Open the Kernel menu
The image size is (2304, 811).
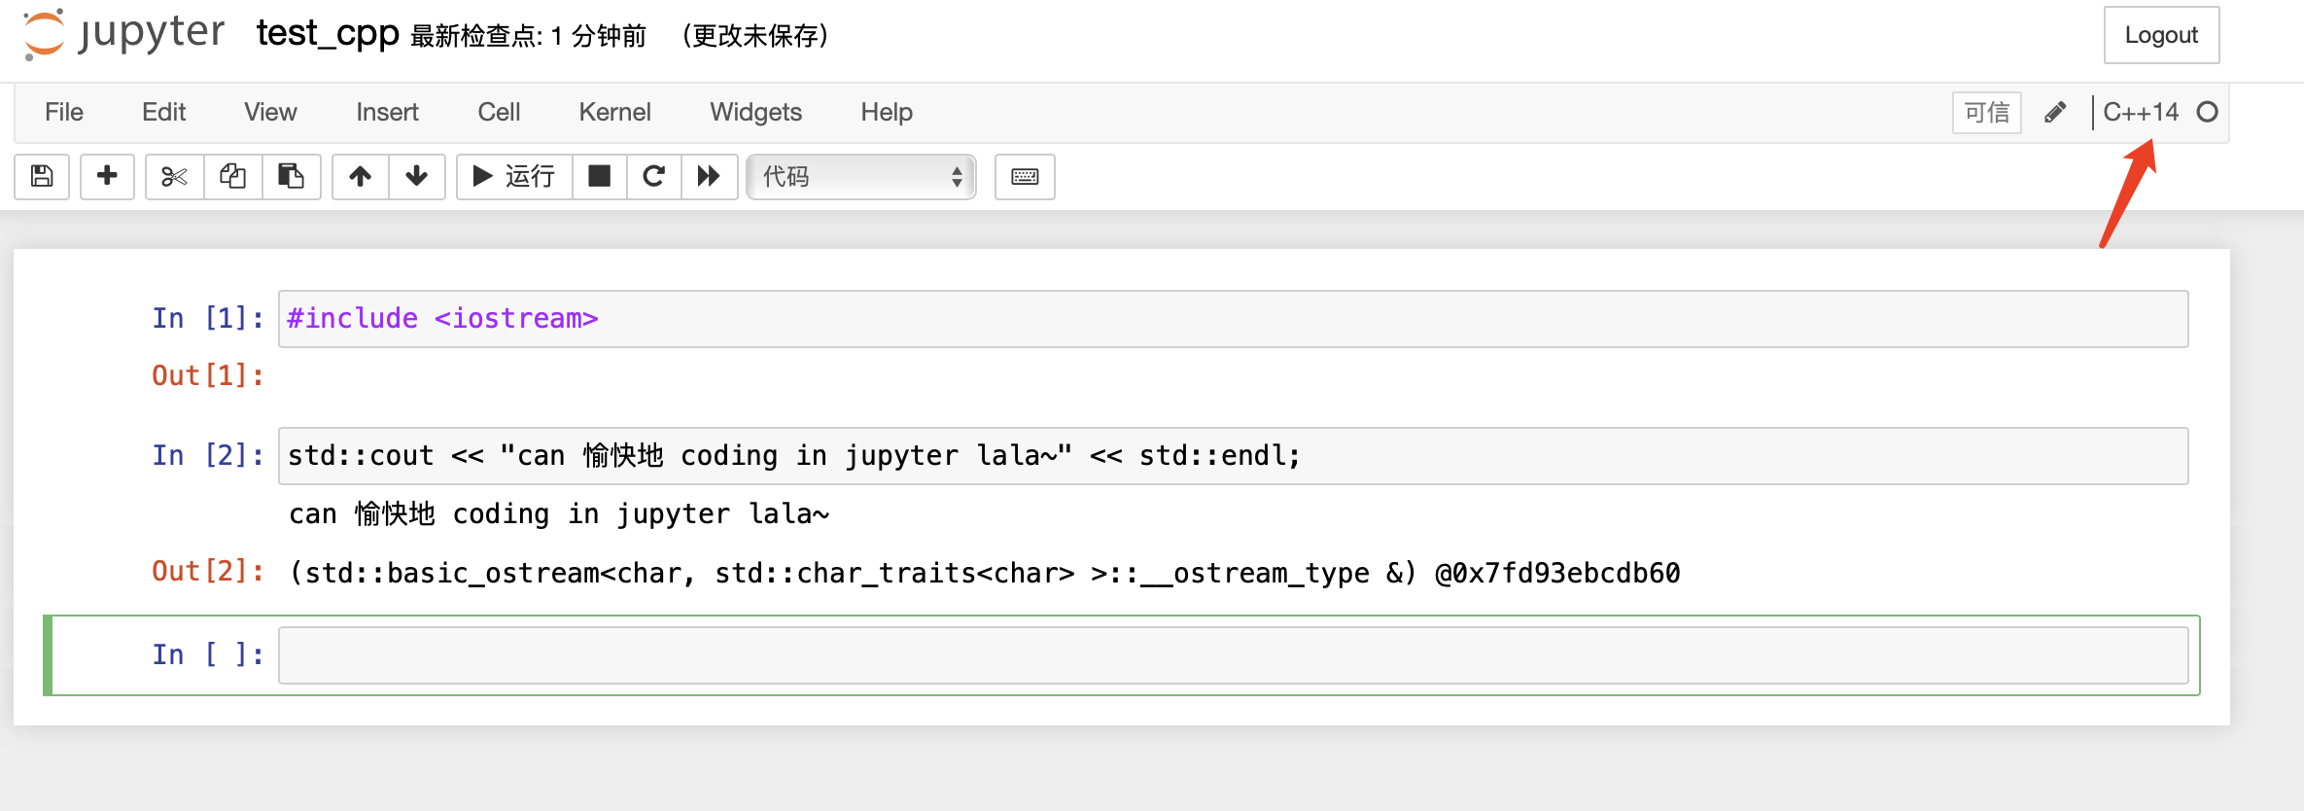point(614,112)
